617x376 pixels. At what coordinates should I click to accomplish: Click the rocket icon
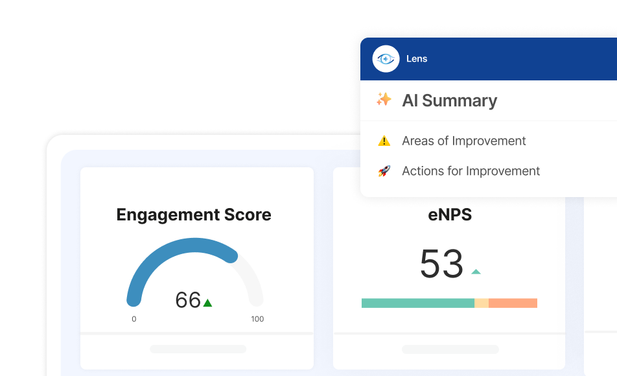384,171
